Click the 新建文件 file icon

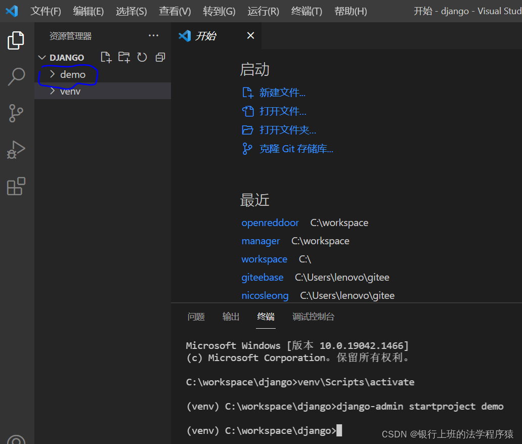(x=248, y=93)
